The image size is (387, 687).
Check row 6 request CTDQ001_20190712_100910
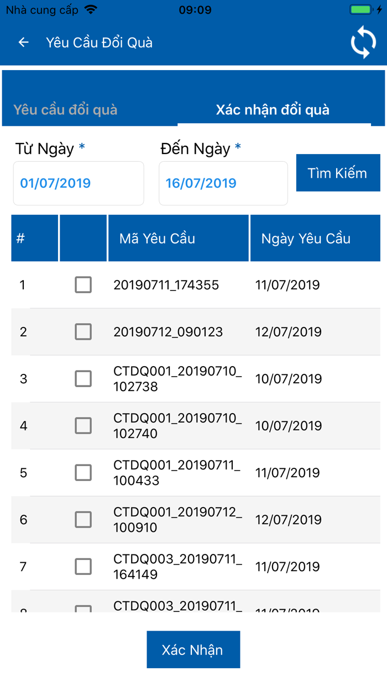[83, 520]
